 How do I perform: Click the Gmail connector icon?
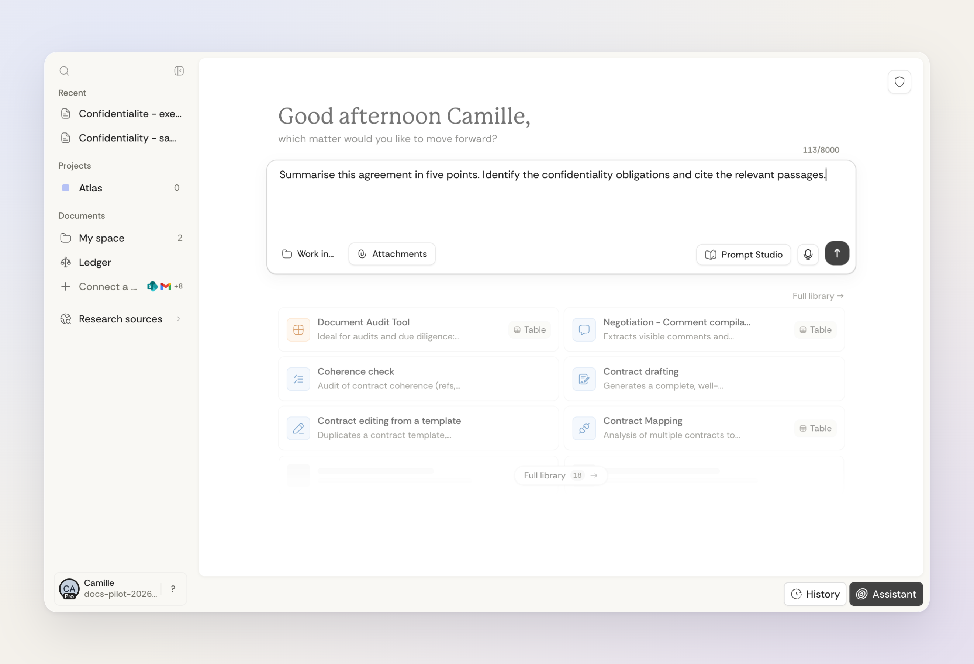[x=166, y=287]
